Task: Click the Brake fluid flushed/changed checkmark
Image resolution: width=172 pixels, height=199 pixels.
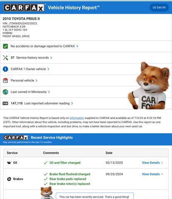Action: [46, 174]
